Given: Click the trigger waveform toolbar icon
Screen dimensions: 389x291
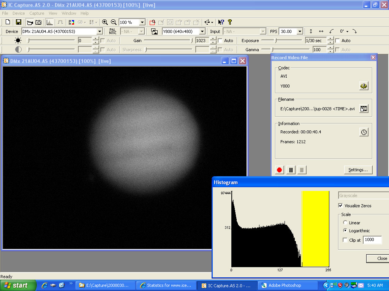Looking at the screenshot, I should (60, 22).
